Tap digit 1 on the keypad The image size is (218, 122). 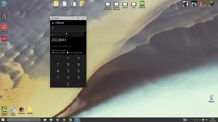[58, 78]
